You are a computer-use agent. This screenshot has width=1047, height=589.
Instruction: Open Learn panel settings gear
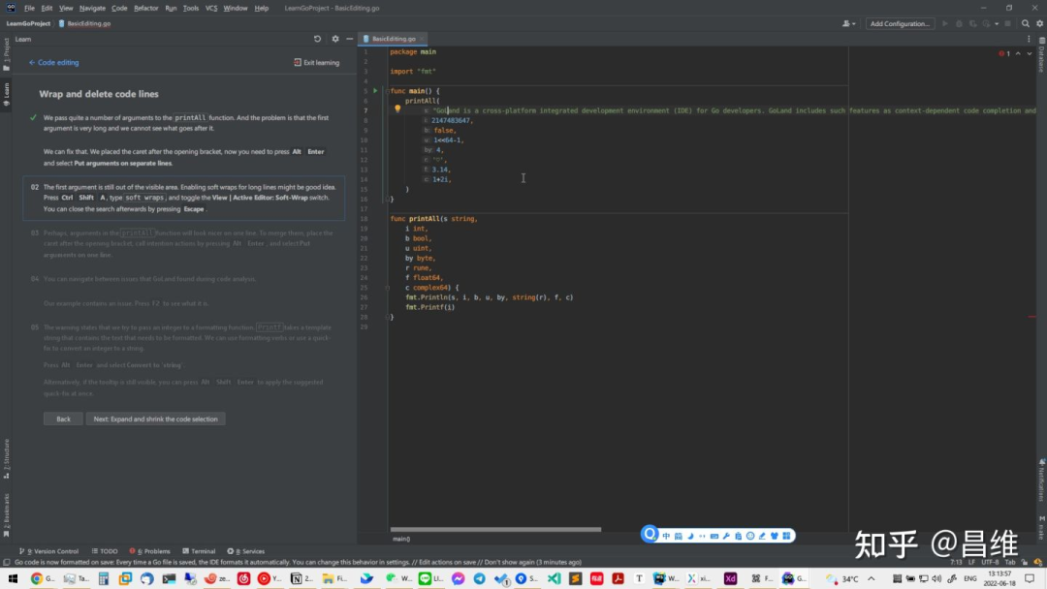[335, 39]
